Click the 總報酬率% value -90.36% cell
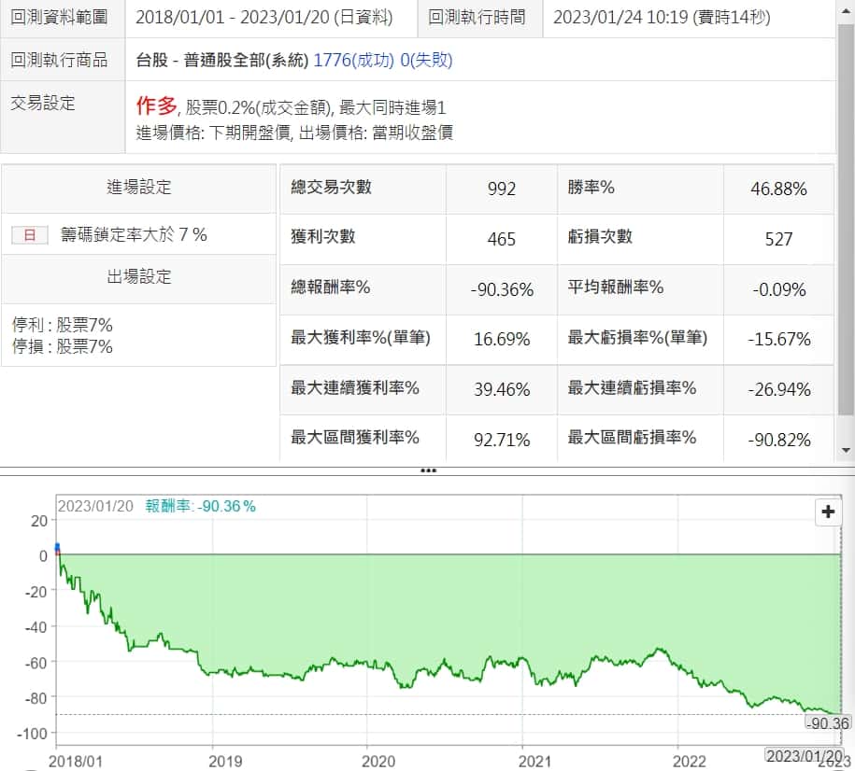 click(502, 289)
